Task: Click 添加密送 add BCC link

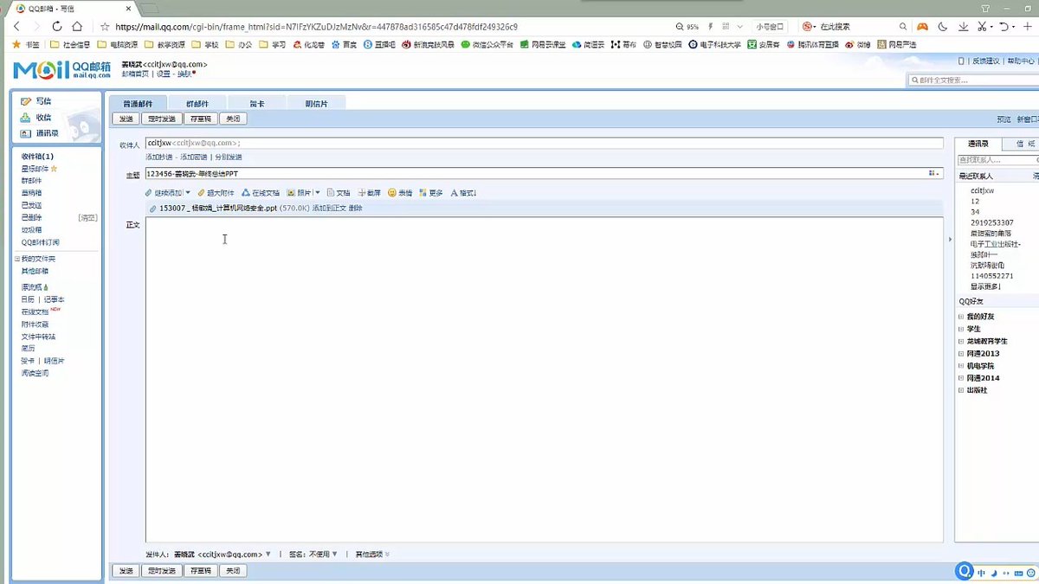Action: 193,157
